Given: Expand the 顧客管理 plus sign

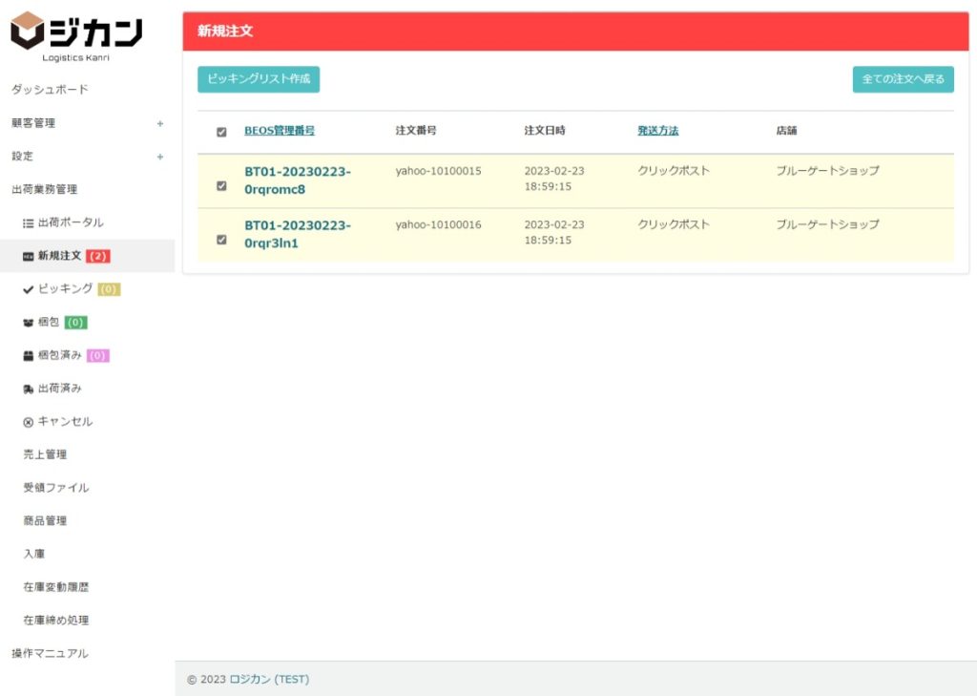Looking at the screenshot, I should tap(159, 123).
